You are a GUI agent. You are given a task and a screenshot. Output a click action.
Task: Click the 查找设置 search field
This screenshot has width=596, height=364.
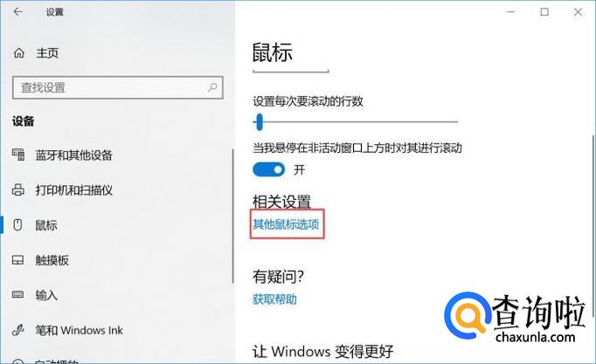coord(118,87)
